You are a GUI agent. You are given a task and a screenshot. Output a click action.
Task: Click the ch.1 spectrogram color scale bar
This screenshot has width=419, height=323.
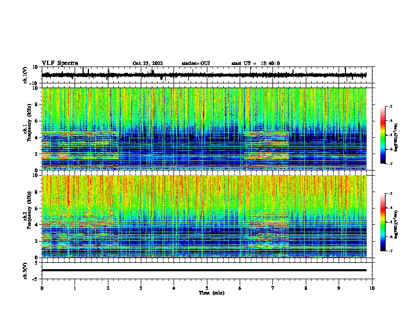[382, 135]
